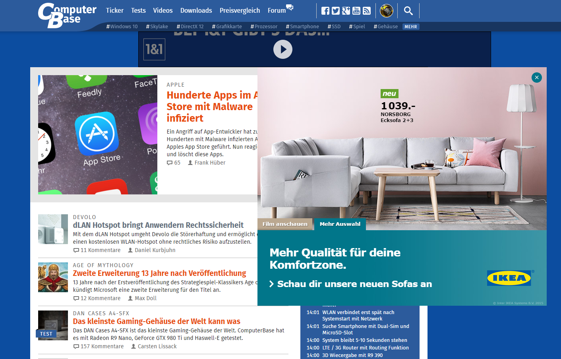Click the Age of Mythology thumbnail
Screen dimensions: 561x359
coord(53,277)
